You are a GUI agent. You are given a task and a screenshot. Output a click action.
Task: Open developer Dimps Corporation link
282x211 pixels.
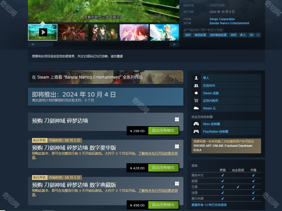coord(222,19)
